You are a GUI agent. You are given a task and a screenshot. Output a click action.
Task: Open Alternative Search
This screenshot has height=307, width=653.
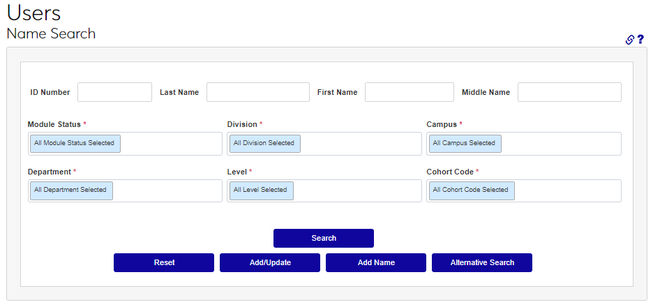(x=482, y=263)
